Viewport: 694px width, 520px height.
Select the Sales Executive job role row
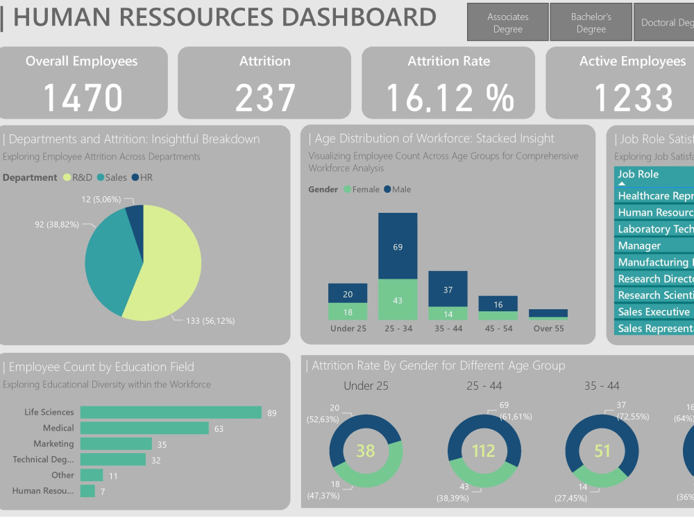pos(651,311)
